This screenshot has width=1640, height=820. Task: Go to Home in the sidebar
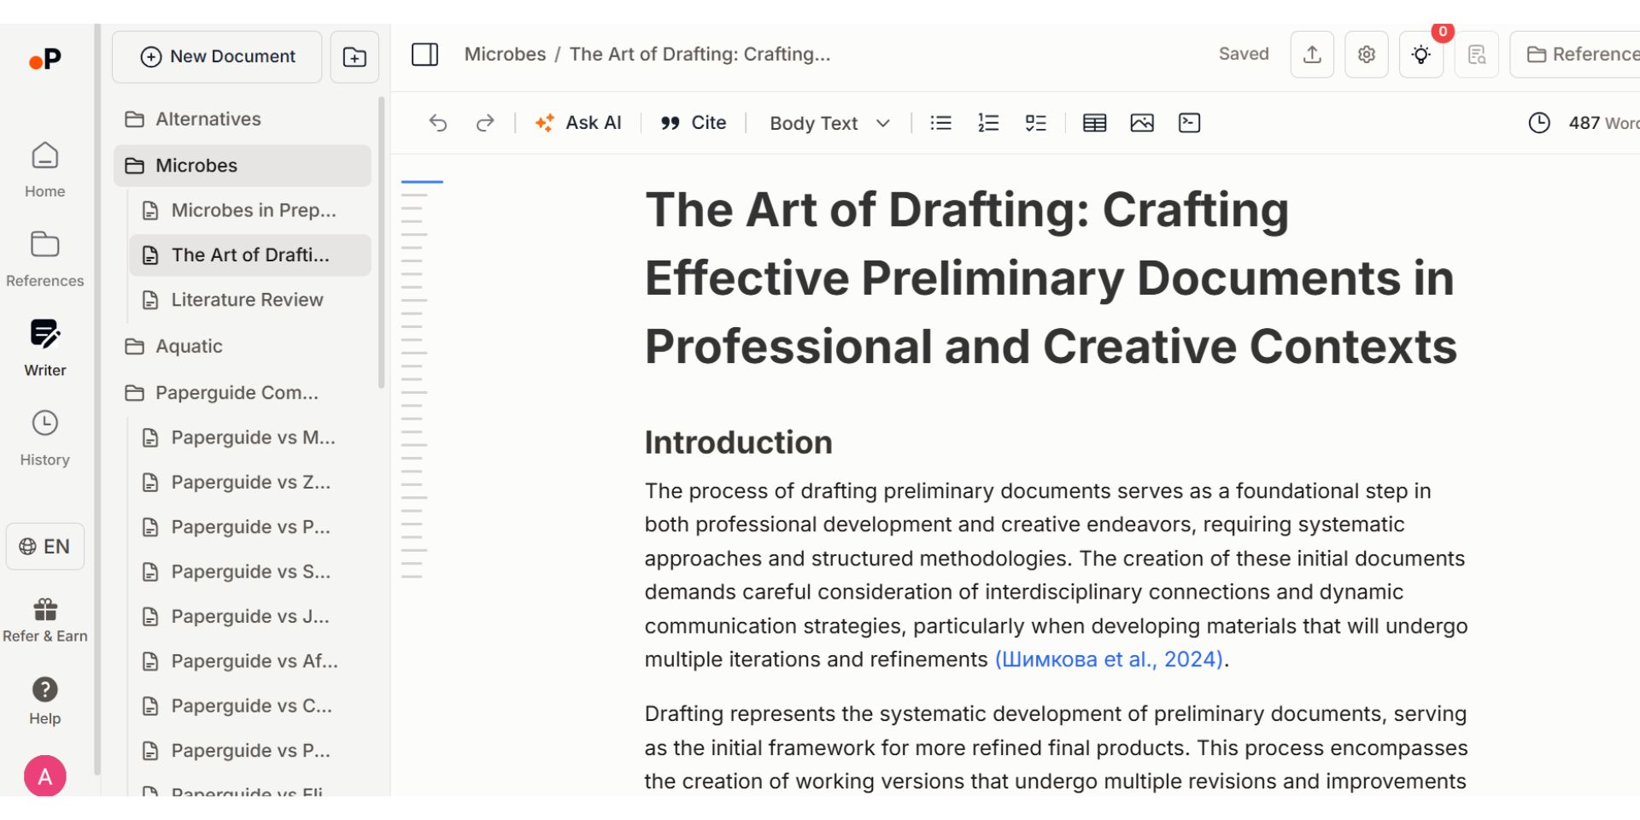(x=44, y=170)
